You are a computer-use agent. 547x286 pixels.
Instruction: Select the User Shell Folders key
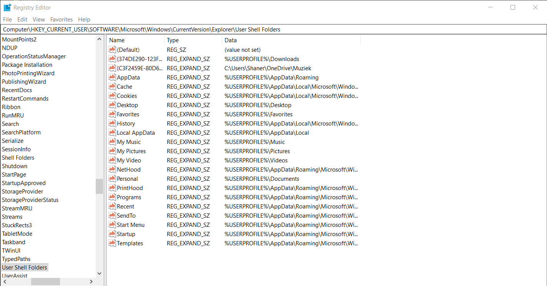(25, 267)
